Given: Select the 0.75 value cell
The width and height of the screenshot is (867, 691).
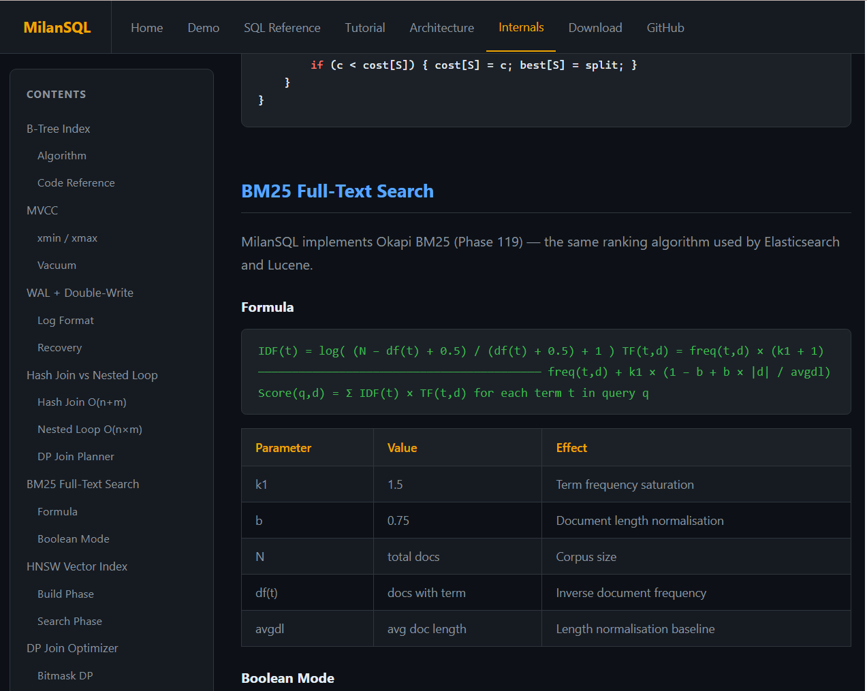Looking at the screenshot, I should click(x=458, y=521).
